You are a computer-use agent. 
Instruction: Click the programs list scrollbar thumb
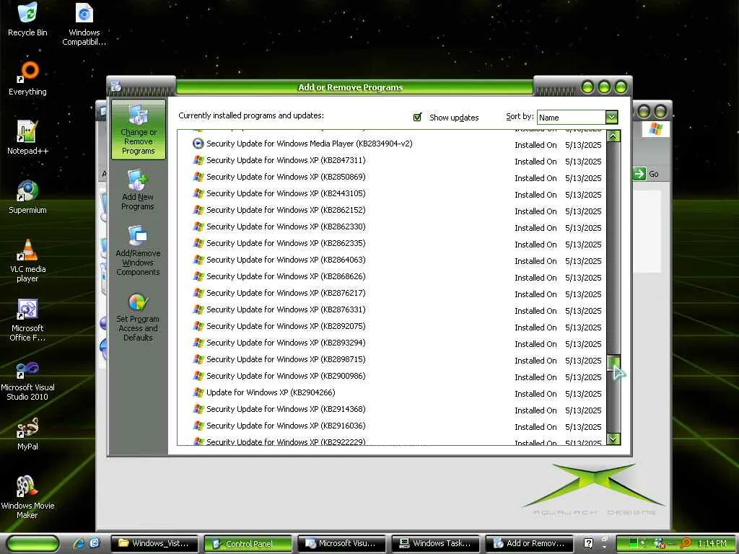click(613, 363)
